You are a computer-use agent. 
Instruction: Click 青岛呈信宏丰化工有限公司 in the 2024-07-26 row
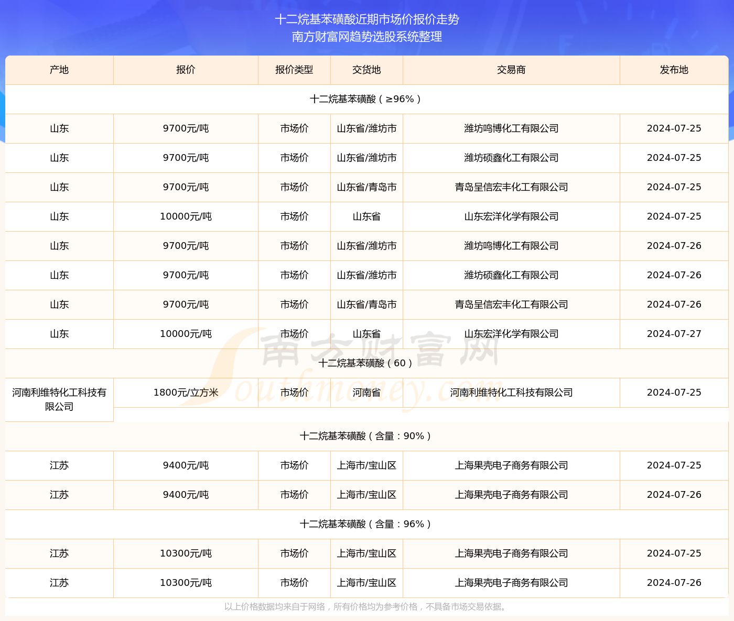[x=511, y=304]
